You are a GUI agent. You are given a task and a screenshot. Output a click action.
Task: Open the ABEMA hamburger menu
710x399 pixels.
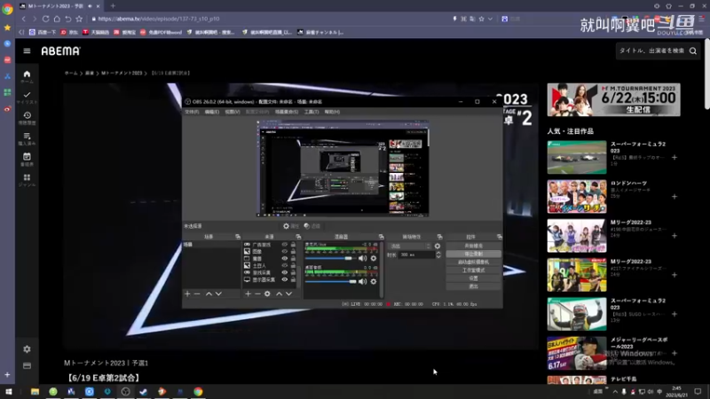click(27, 51)
